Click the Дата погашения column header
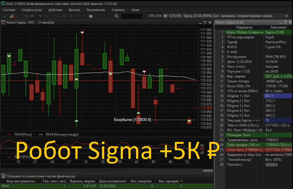This screenshot has height=189, width=293. 113,181
